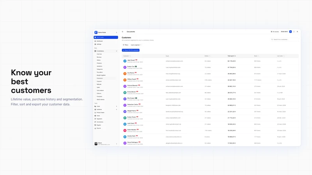The image size is (312, 175).
Task: Open the Cart analysis page
Action: [100, 91]
